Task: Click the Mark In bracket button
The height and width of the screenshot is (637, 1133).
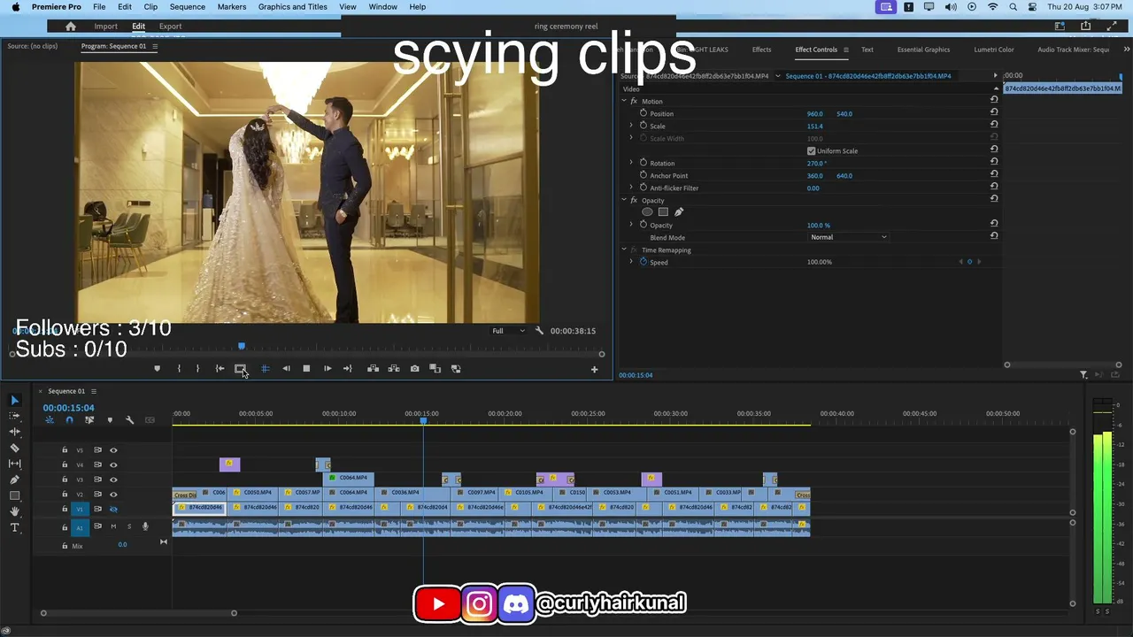Action: 179,369
